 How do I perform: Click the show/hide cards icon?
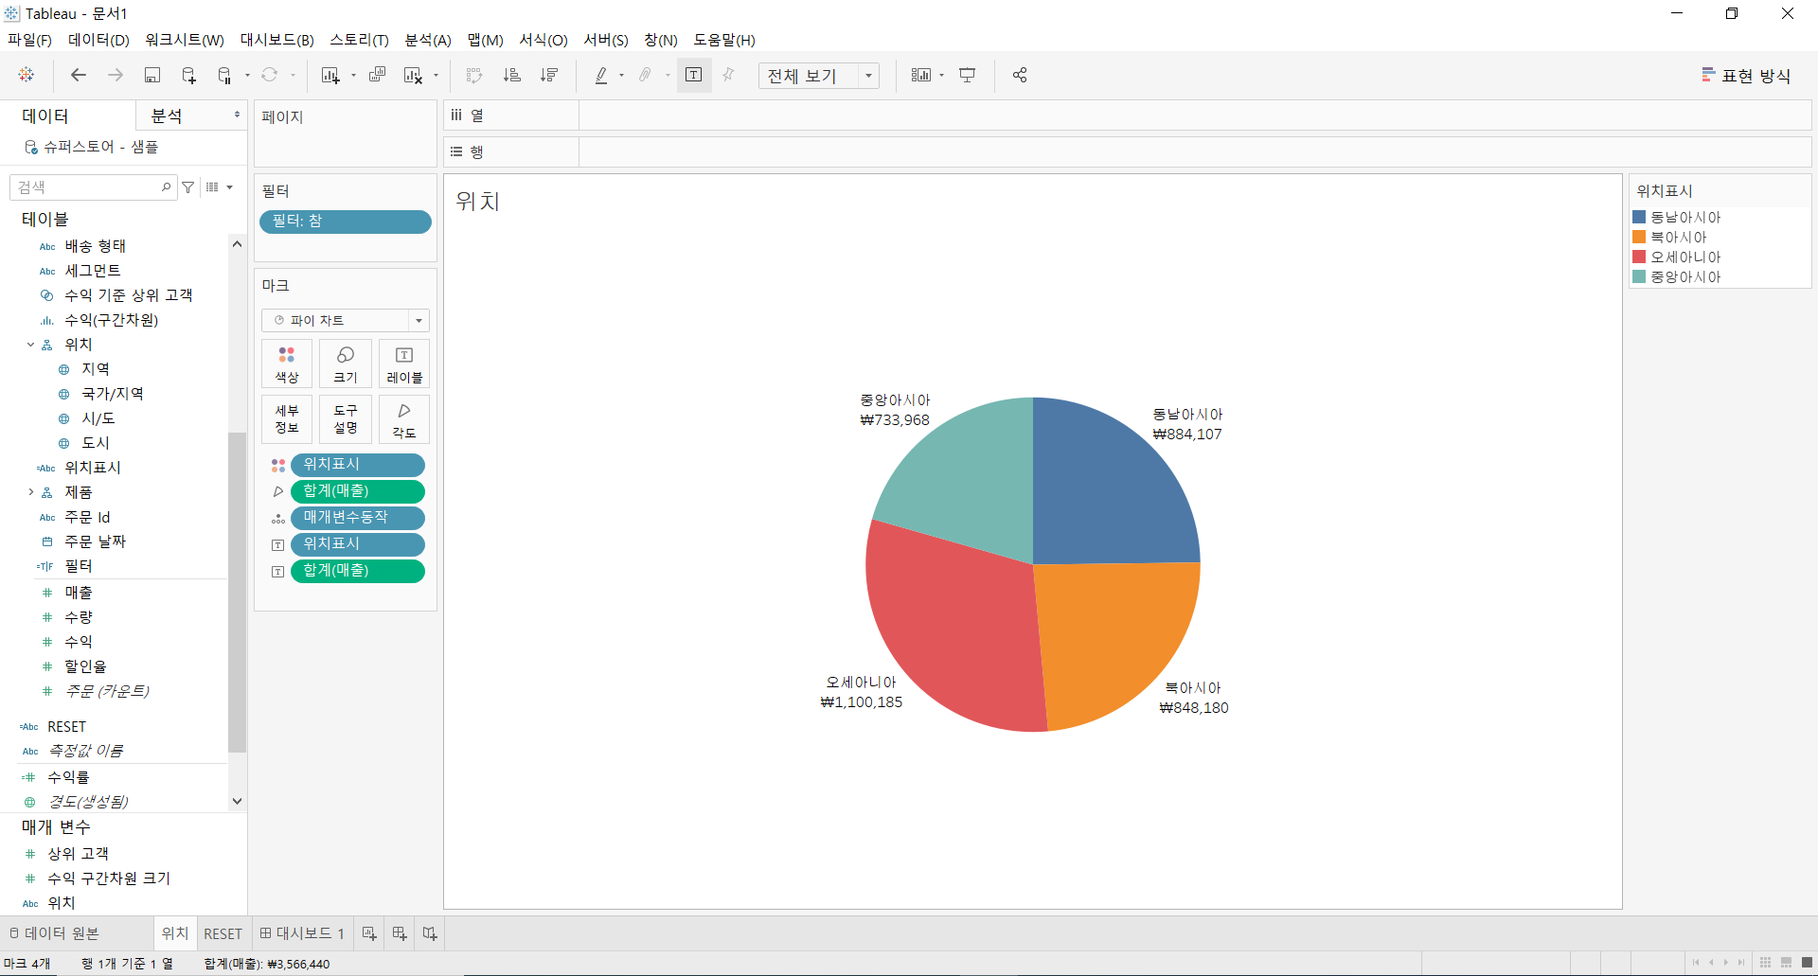click(920, 75)
